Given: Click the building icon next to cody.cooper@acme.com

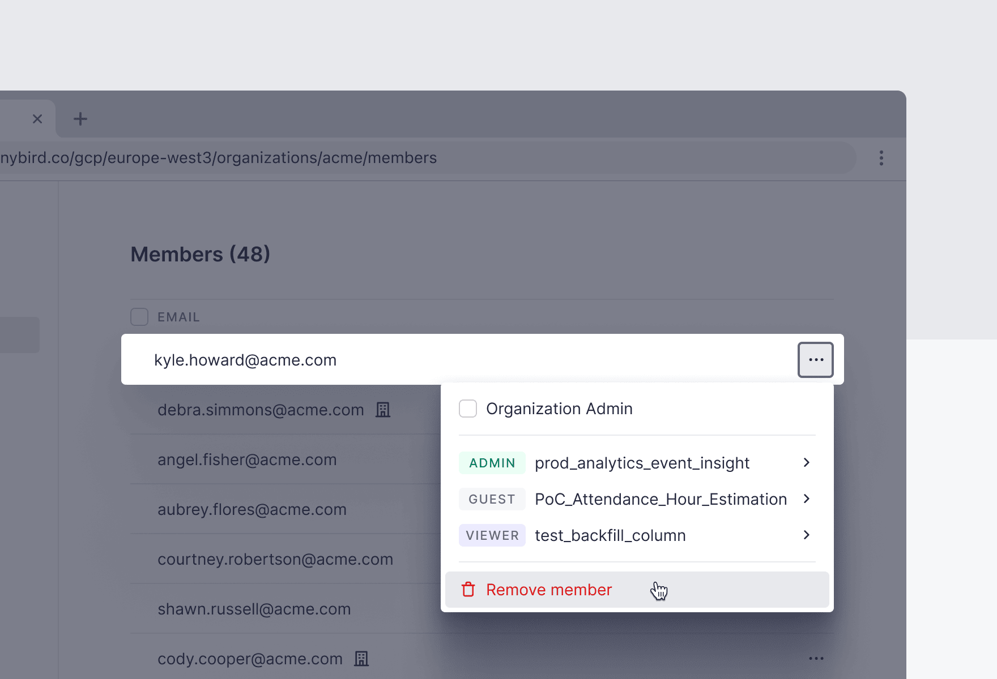Looking at the screenshot, I should tap(361, 659).
